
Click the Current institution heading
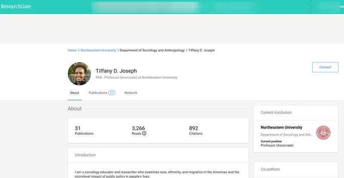pyautogui.click(x=276, y=112)
